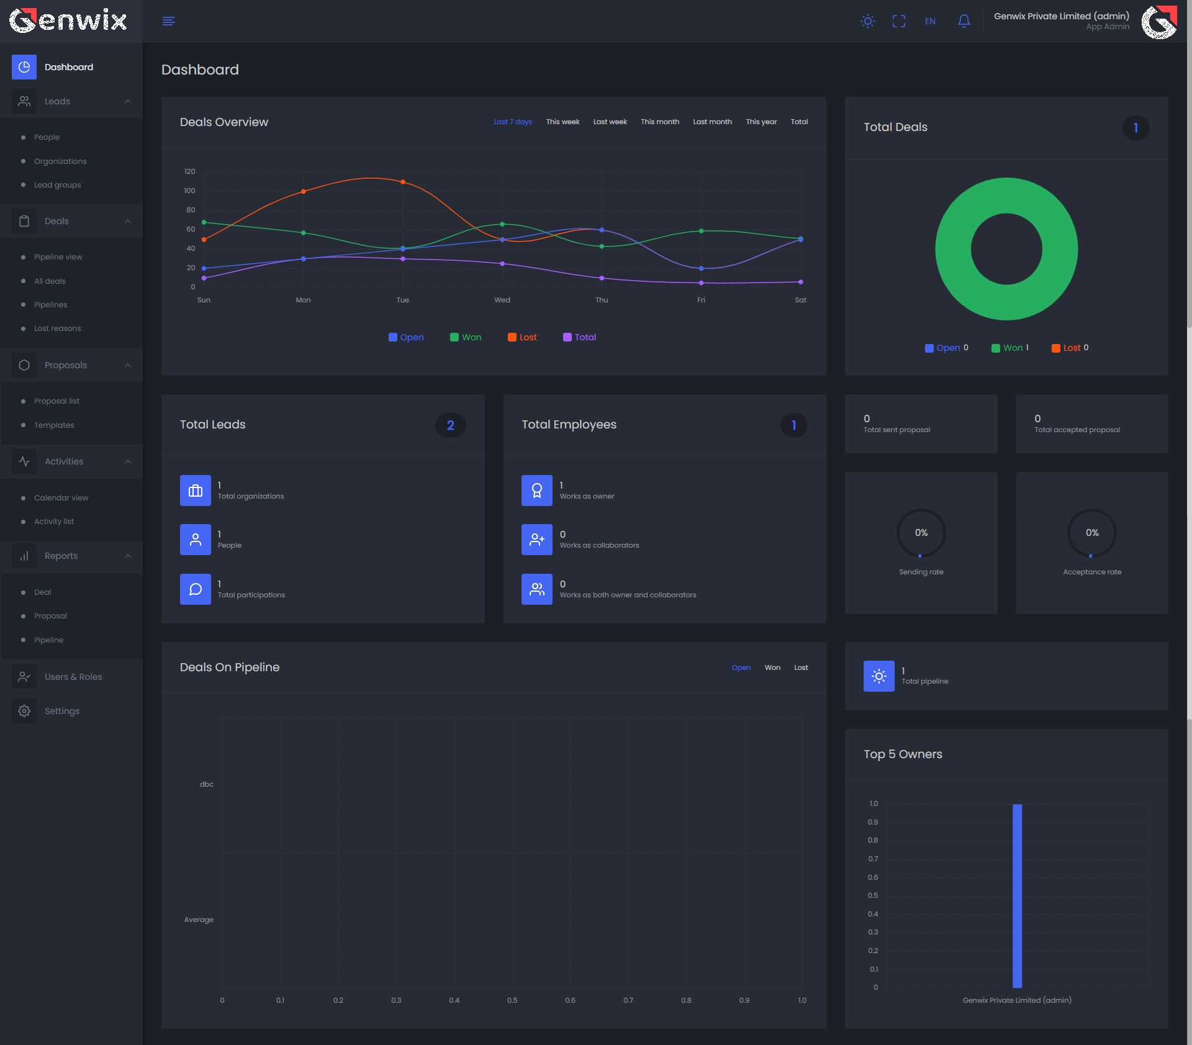Click the Total pipeline sun icon
Viewport: 1192px width, 1045px height.
coord(878,676)
